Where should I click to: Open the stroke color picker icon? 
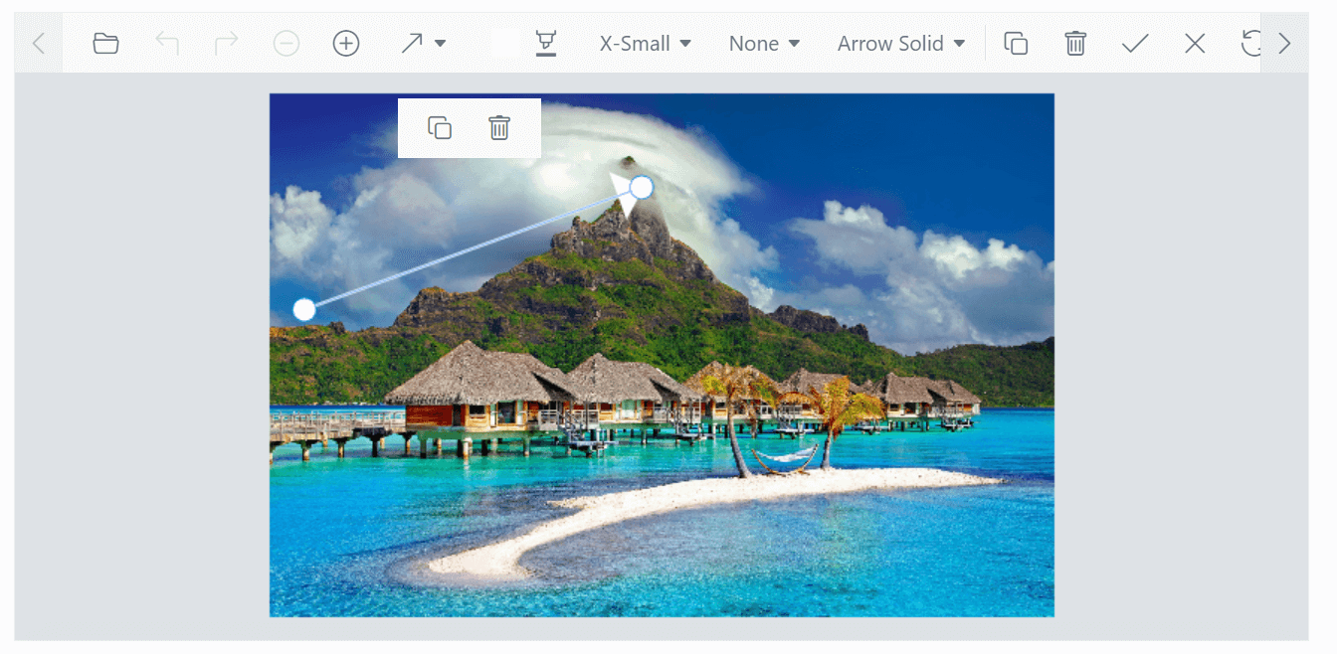[545, 44]
